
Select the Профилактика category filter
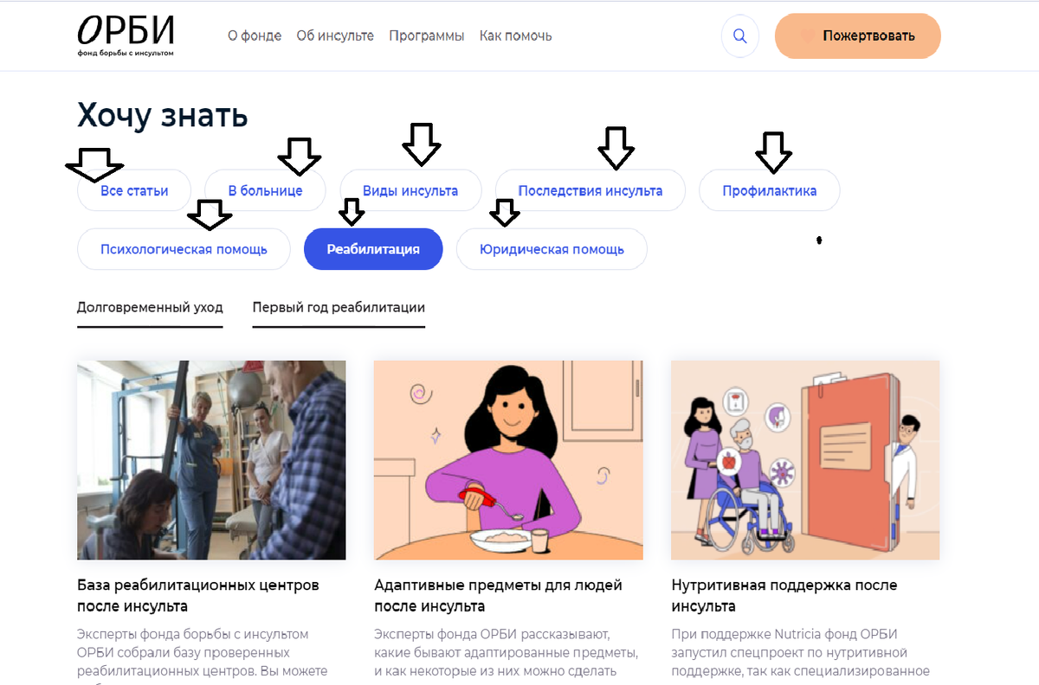click(x=770, y=190)
